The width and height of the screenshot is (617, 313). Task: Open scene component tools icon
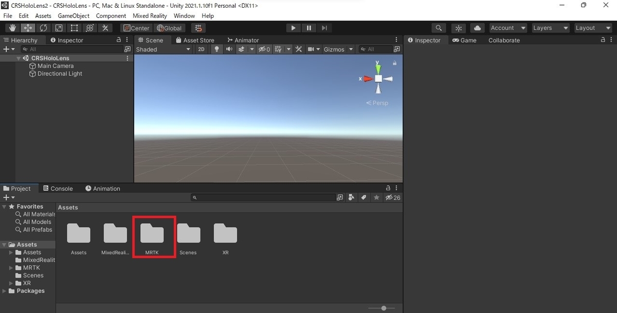pyautogui.click(x=299, y=49)
